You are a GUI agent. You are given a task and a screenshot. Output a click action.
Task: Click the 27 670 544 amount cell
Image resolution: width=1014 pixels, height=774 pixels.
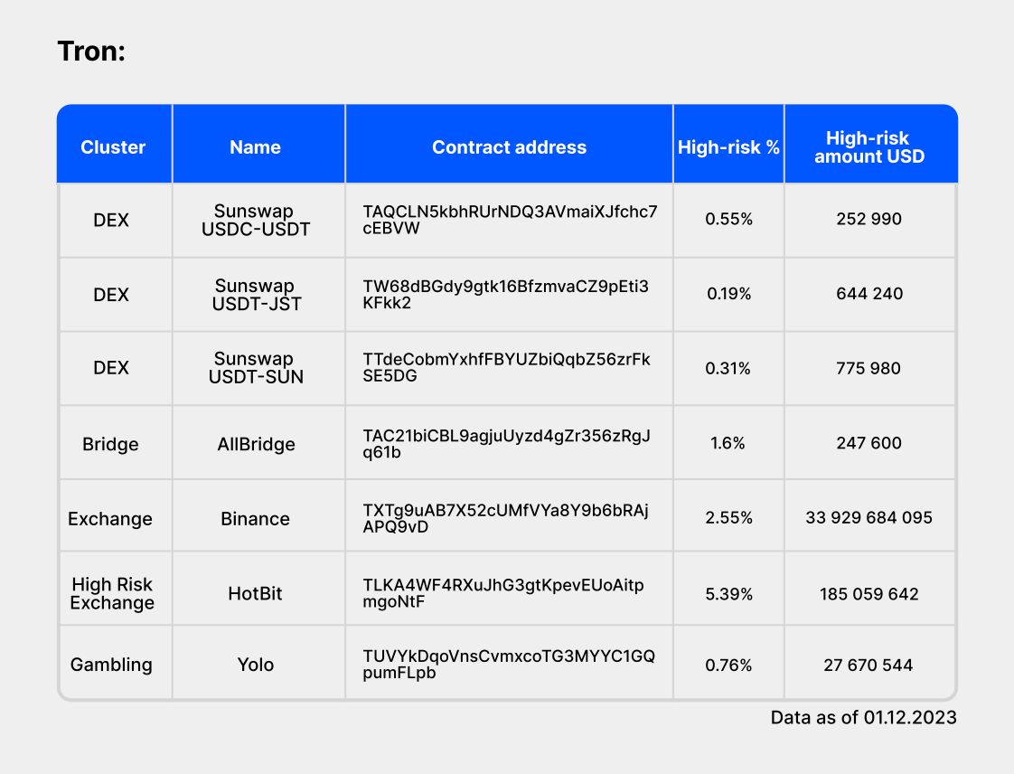868,665
